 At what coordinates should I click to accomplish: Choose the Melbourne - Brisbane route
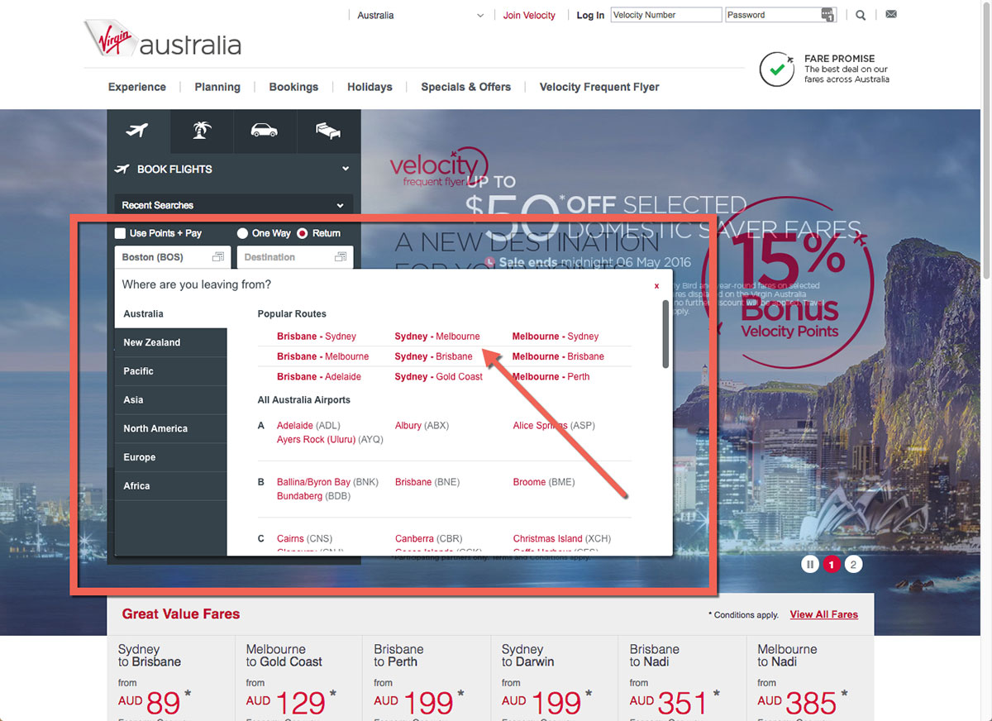558,356
